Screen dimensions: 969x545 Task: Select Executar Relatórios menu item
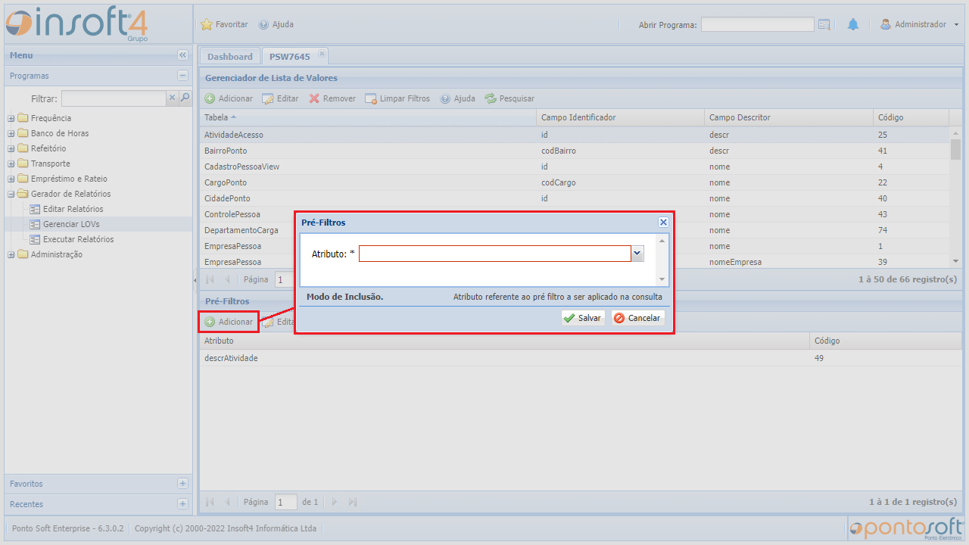click(78, 239)
